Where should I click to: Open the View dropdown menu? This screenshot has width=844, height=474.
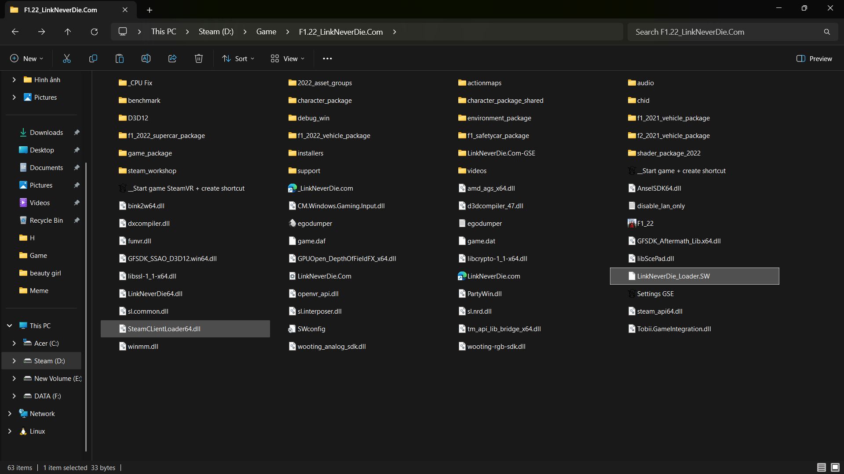pyautogui.click(x=288, y=58)
